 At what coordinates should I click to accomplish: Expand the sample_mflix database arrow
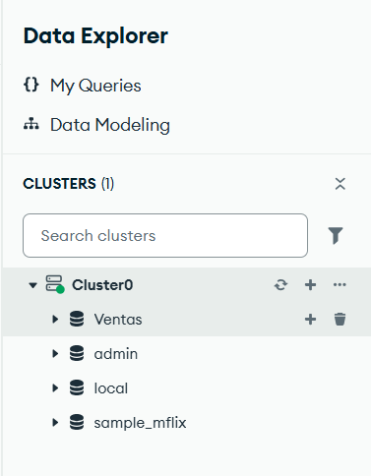pos(55,422)
